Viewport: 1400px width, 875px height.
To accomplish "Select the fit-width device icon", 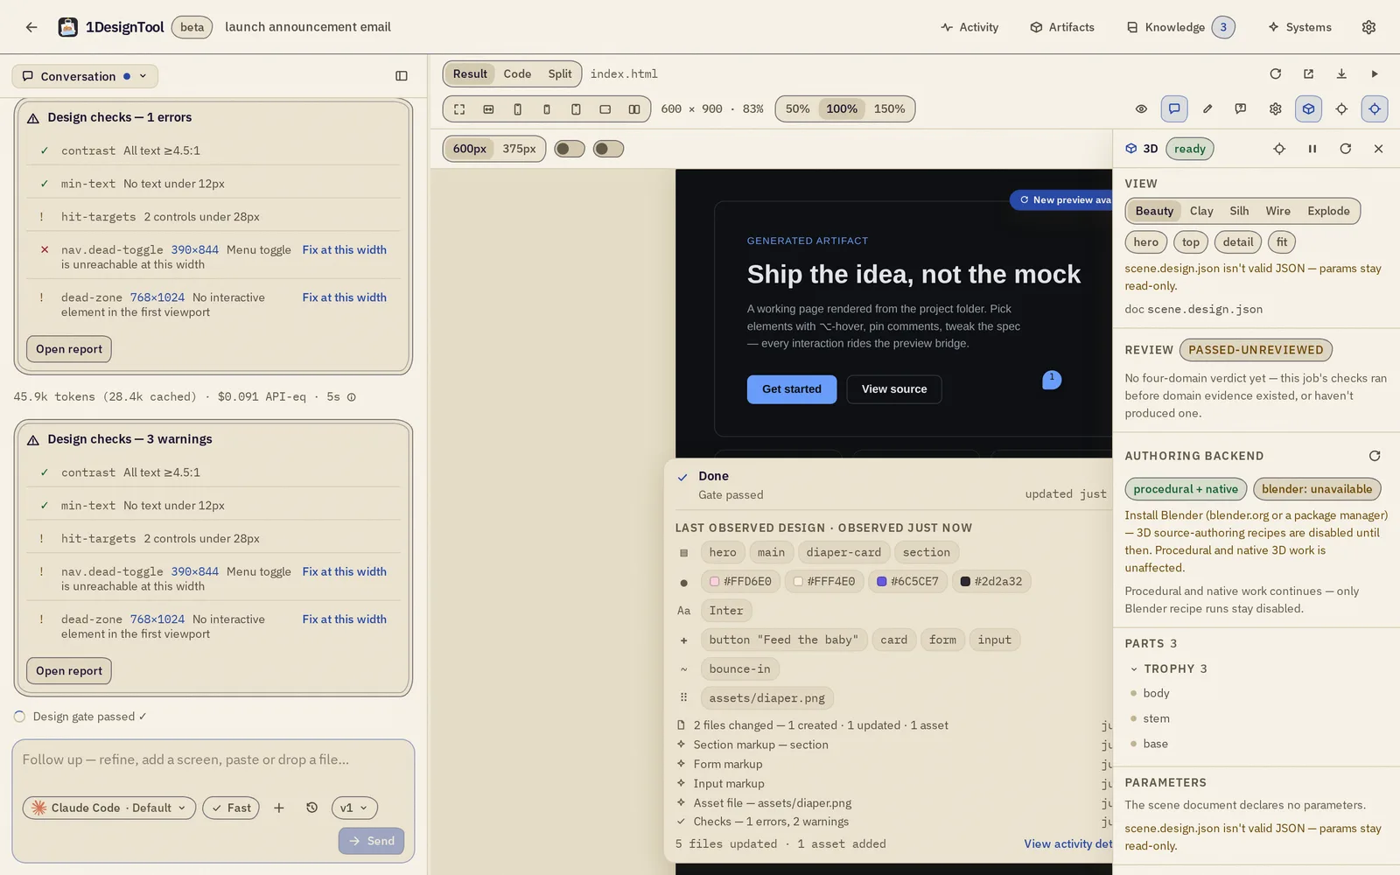I will (488, 109).
